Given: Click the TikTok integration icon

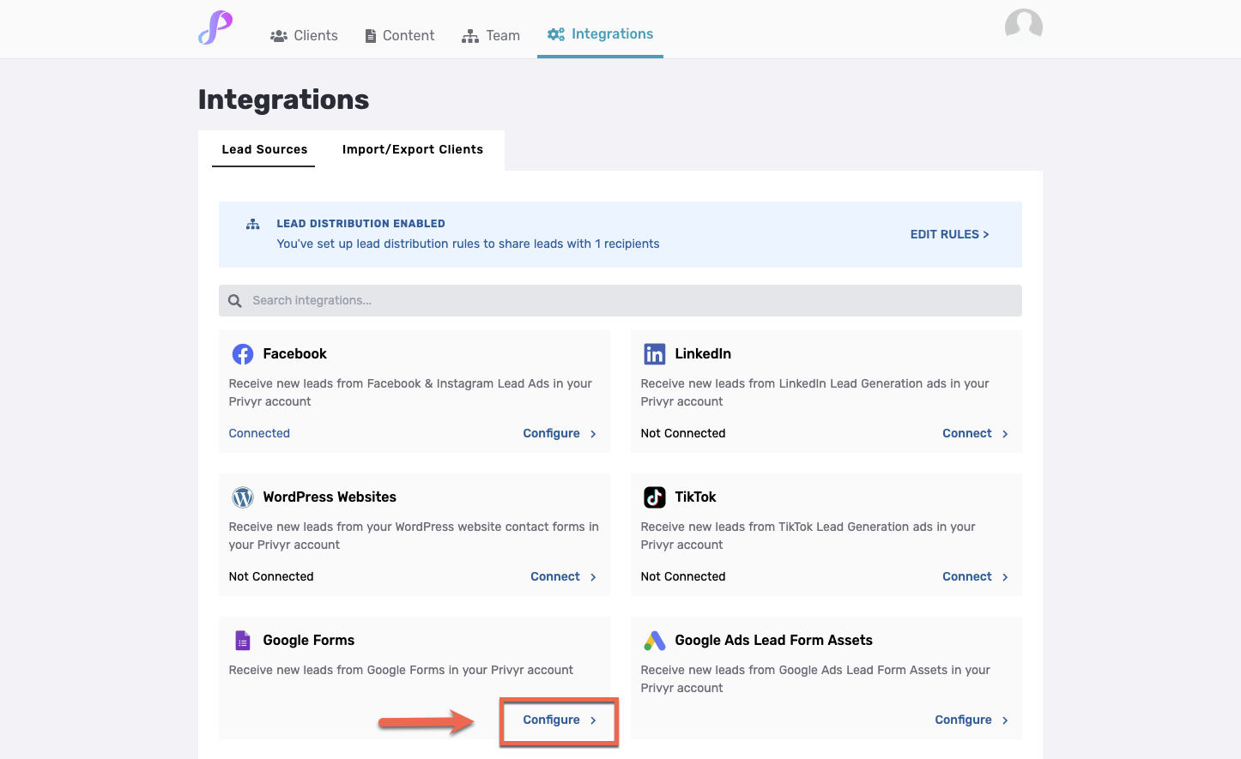Looking at the screenshot, I should (654, 497).
